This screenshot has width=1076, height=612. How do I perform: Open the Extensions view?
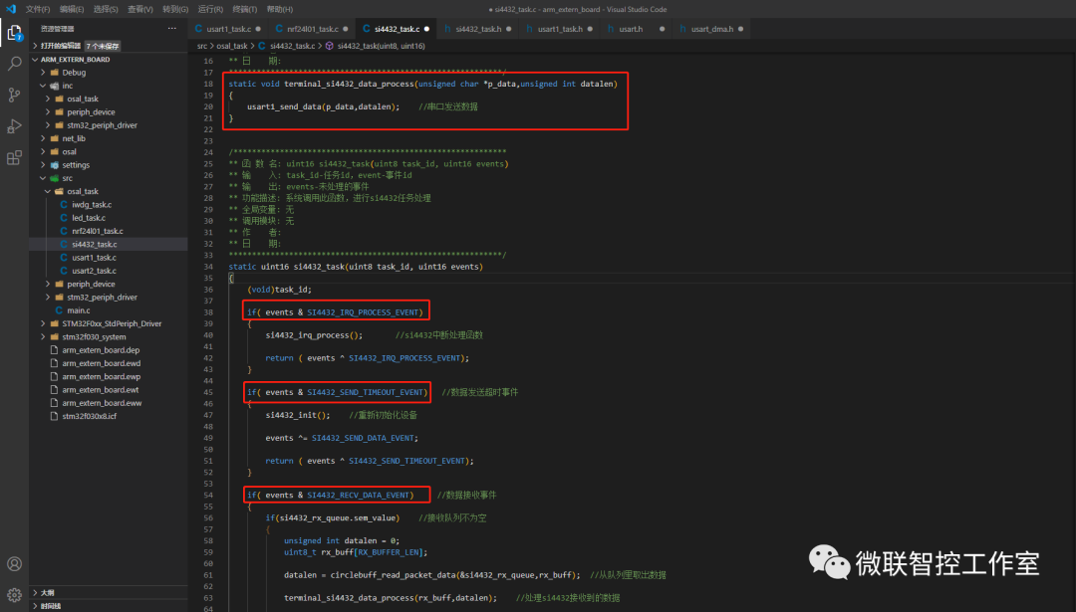14,157
